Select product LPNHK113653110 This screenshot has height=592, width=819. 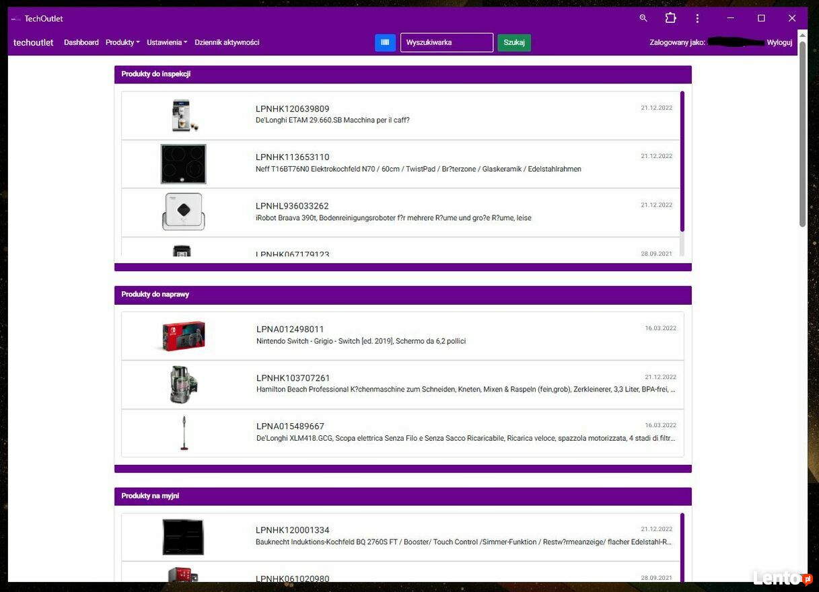coord(292,157)
